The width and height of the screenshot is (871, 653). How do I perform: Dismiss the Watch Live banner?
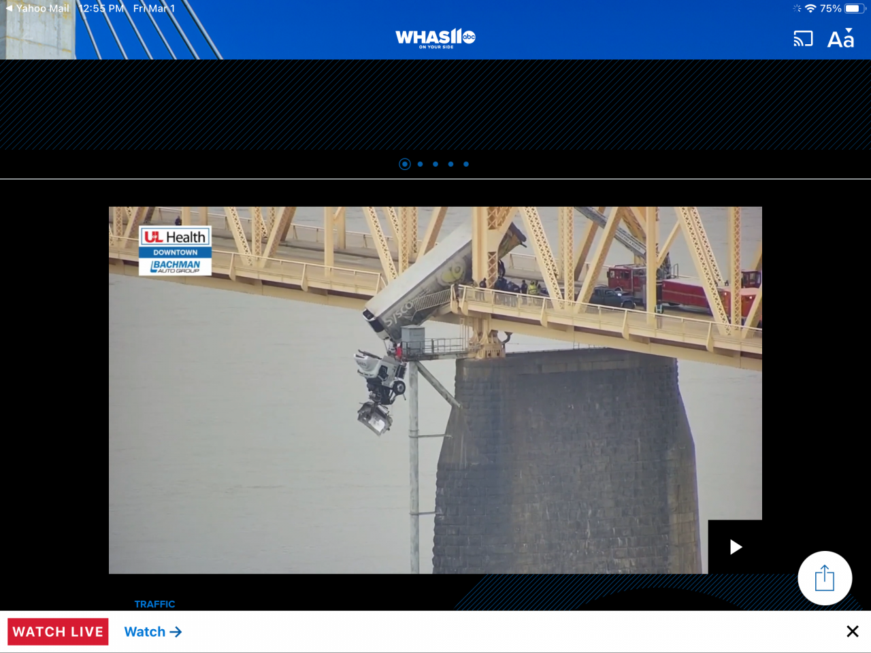click(852, 632)
